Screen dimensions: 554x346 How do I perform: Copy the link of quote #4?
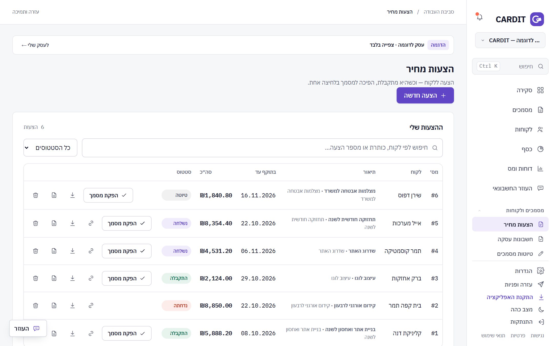click(91, 251)
